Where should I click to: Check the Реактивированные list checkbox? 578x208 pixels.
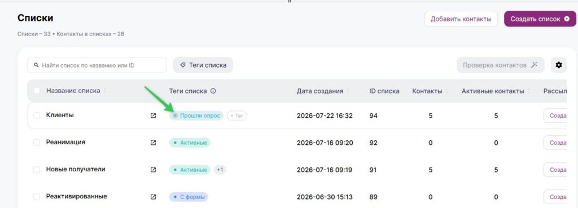pos(37,197)
